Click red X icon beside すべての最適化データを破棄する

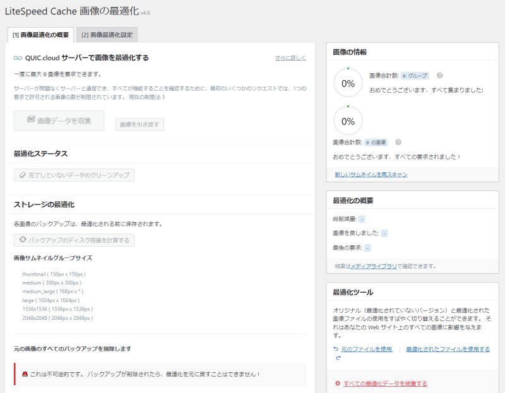coord(338,384)
